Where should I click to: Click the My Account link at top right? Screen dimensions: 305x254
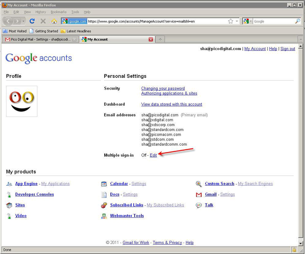255,49
